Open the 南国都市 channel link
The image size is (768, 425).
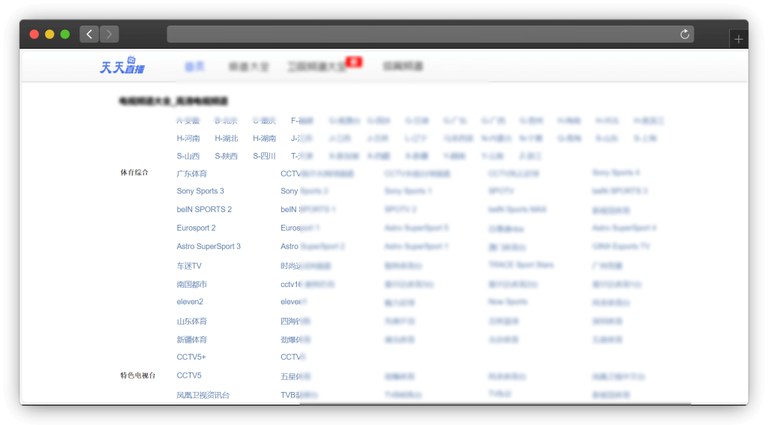192,285
